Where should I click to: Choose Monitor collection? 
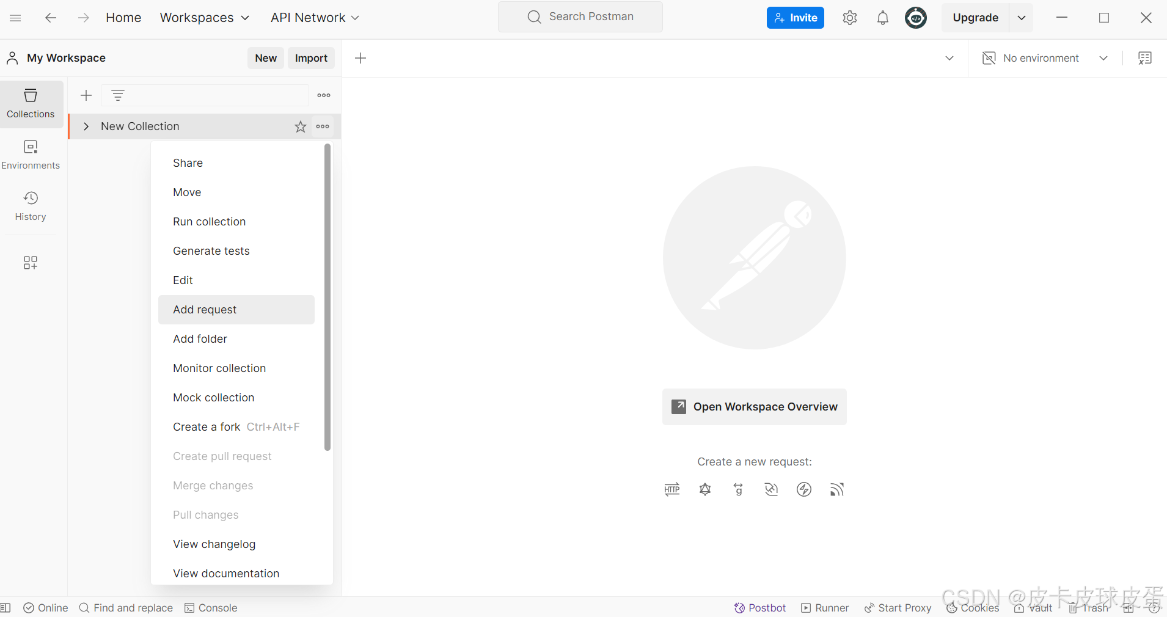point(236,368)
